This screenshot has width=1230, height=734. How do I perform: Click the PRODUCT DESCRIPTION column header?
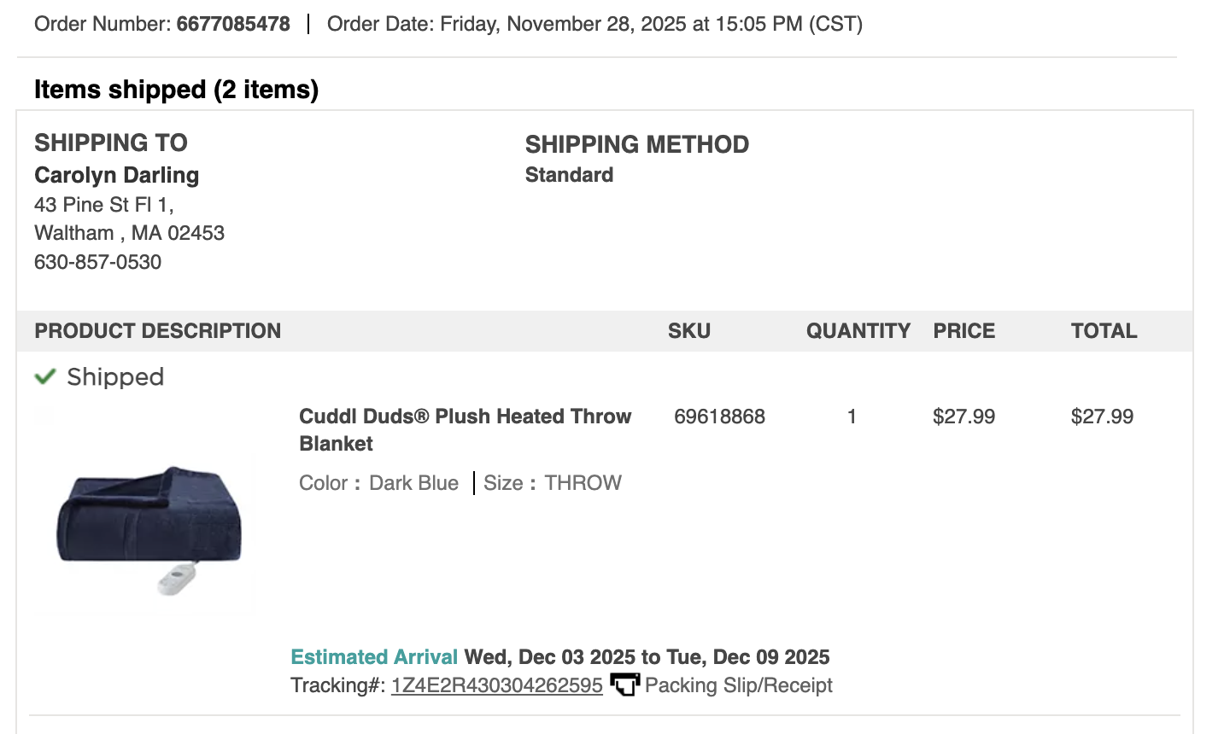click(x=158, y=331)
